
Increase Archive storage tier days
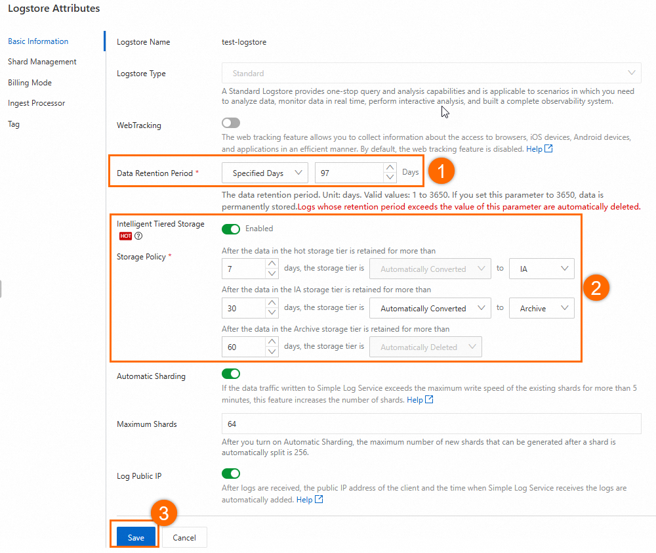[272, 342]
